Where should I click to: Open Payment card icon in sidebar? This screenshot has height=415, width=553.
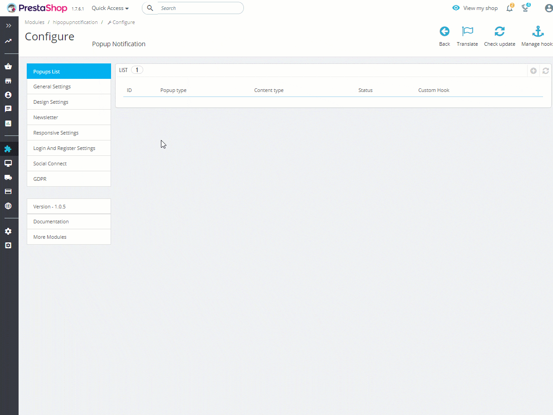tap(8, 192)
